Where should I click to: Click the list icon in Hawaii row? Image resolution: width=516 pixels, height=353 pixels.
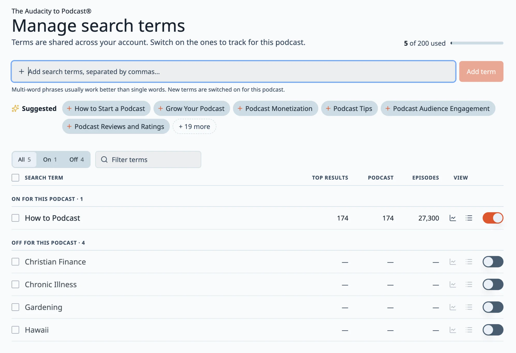(469, 330)
